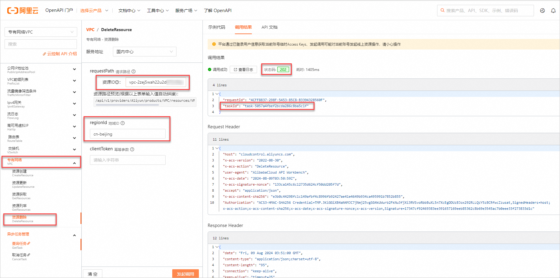Viewport: 560px width, 278px height.
Task: Click the host cloudcontrol.aliyuncs.com line
Action: 259,154
